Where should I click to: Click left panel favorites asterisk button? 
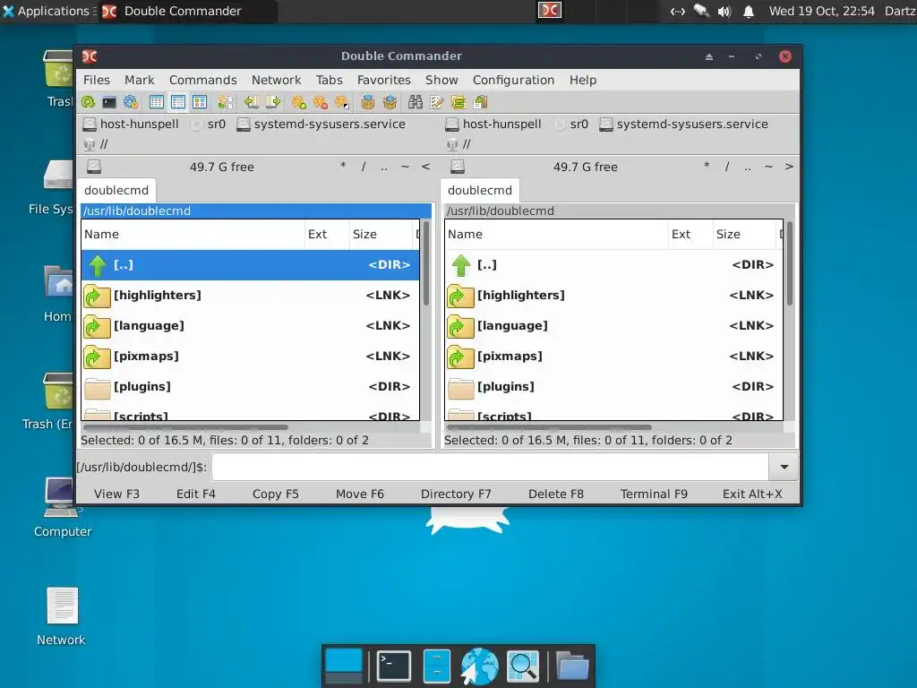343,166
